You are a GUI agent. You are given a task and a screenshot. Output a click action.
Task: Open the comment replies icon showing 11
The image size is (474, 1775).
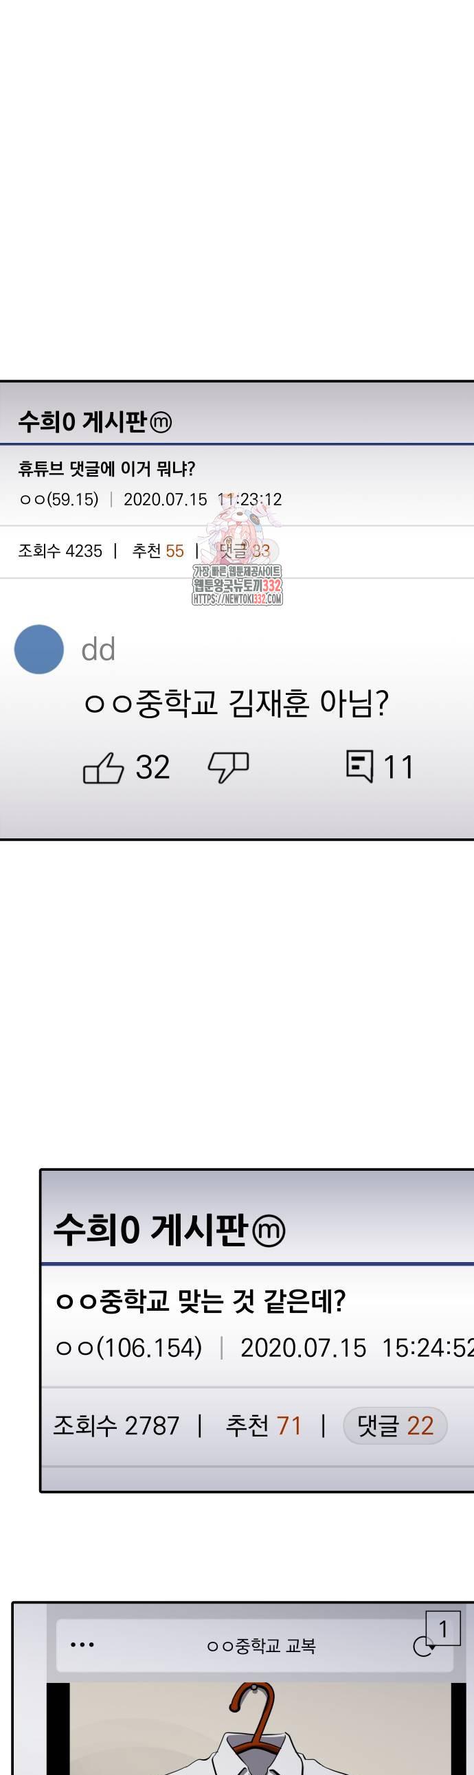pyautogui.click(x=359, y=766)
